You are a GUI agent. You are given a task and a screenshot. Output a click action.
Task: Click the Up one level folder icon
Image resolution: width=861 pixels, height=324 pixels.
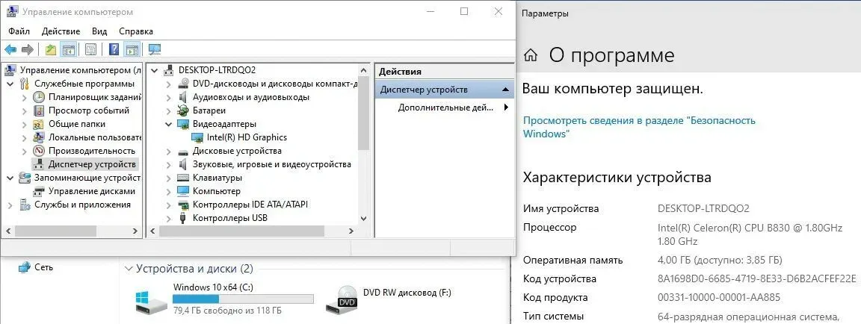click(50, 50)
